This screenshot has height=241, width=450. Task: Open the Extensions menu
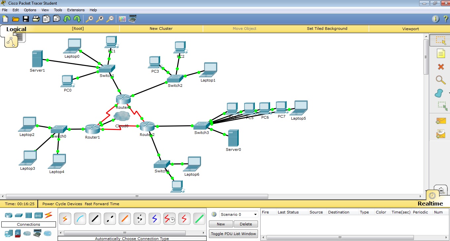click(x=75, y=10)
